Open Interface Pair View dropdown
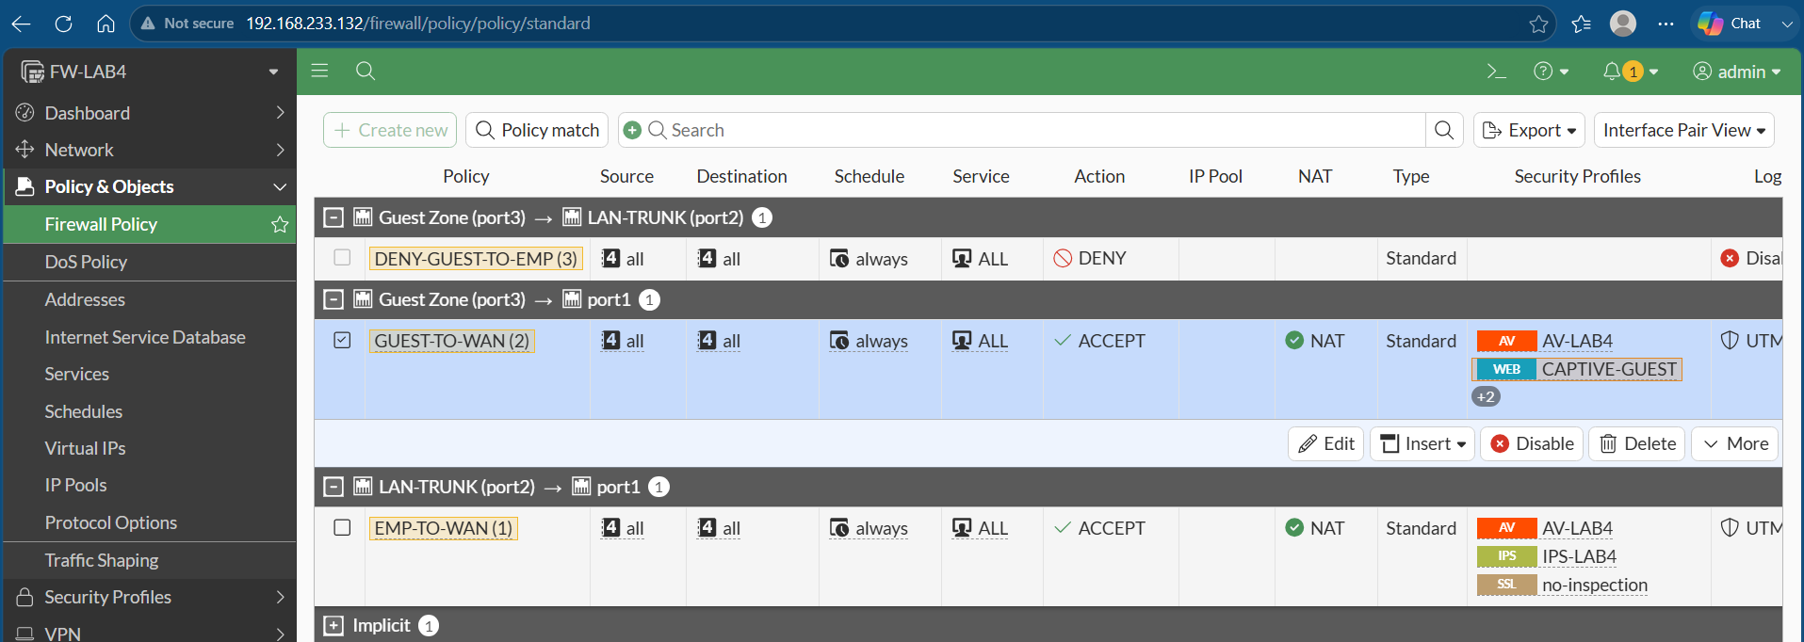1804x642 pixels. pos(1683,130)
